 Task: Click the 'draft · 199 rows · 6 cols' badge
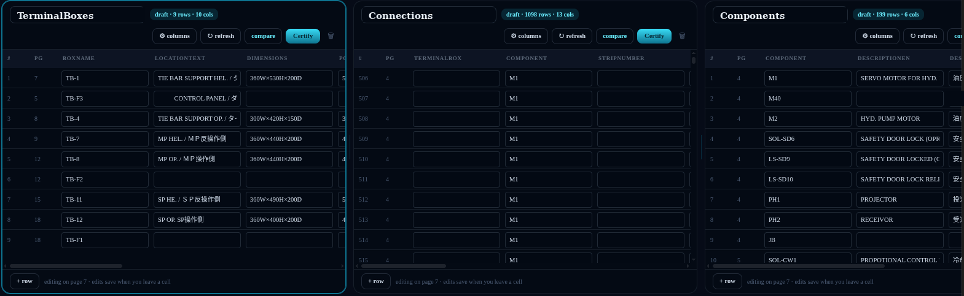click(888, 14)
